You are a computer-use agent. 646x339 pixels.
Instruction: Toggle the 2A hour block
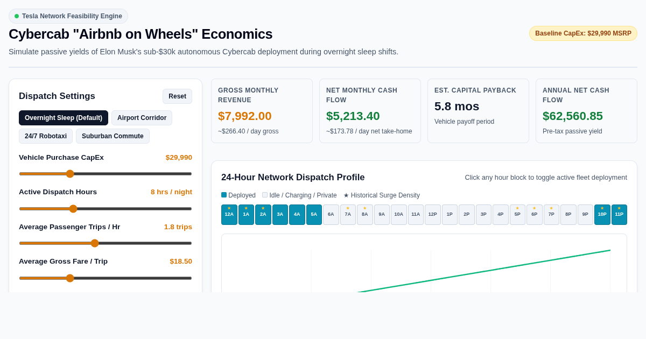coord(263,215)
